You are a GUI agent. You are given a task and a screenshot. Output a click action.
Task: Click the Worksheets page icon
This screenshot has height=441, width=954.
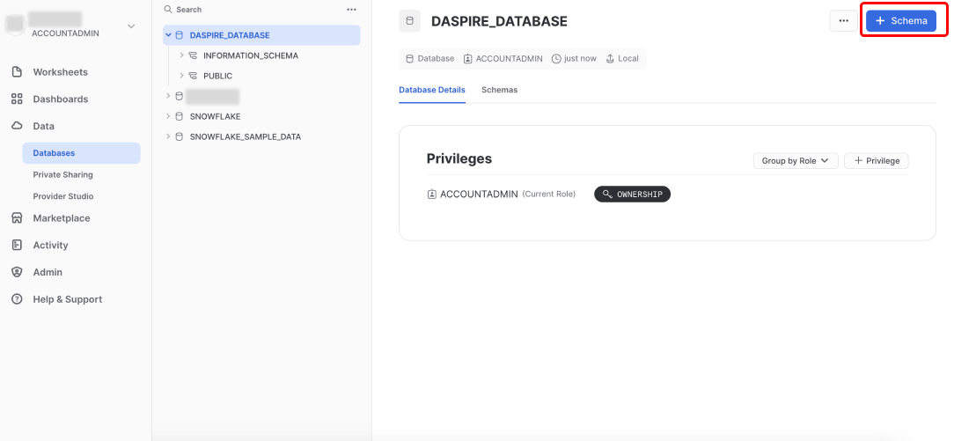[17, 72]
